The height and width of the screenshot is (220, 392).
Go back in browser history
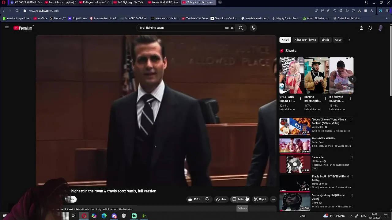point(3,11)
